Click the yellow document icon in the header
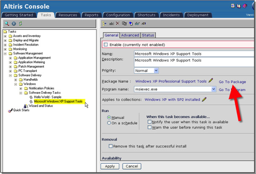Image resolution: width=256 pixels, height=174 pixels. (x=233, y=6)
